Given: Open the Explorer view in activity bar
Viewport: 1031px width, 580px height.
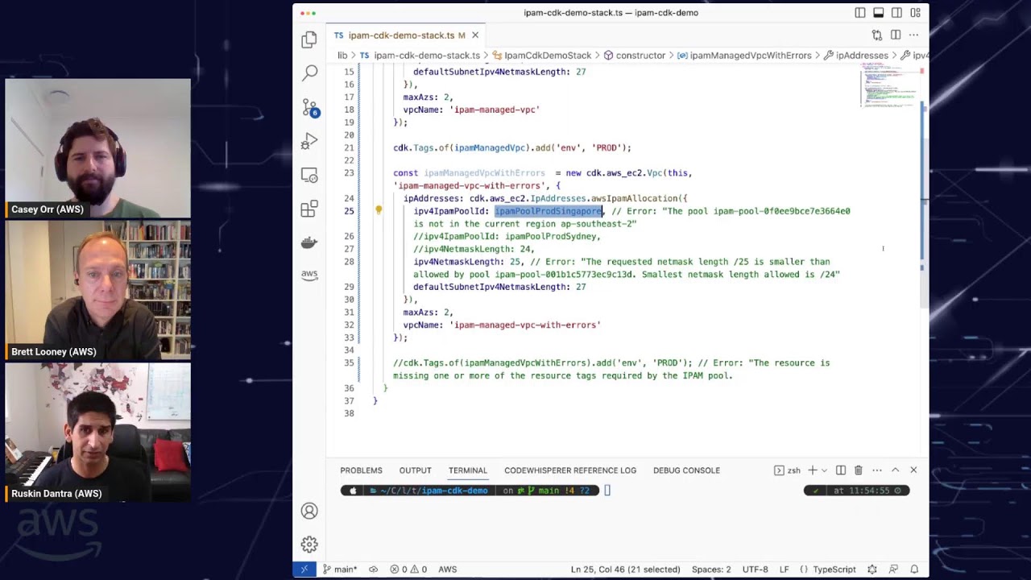Looking at the screenshot, I should [309, 39].
